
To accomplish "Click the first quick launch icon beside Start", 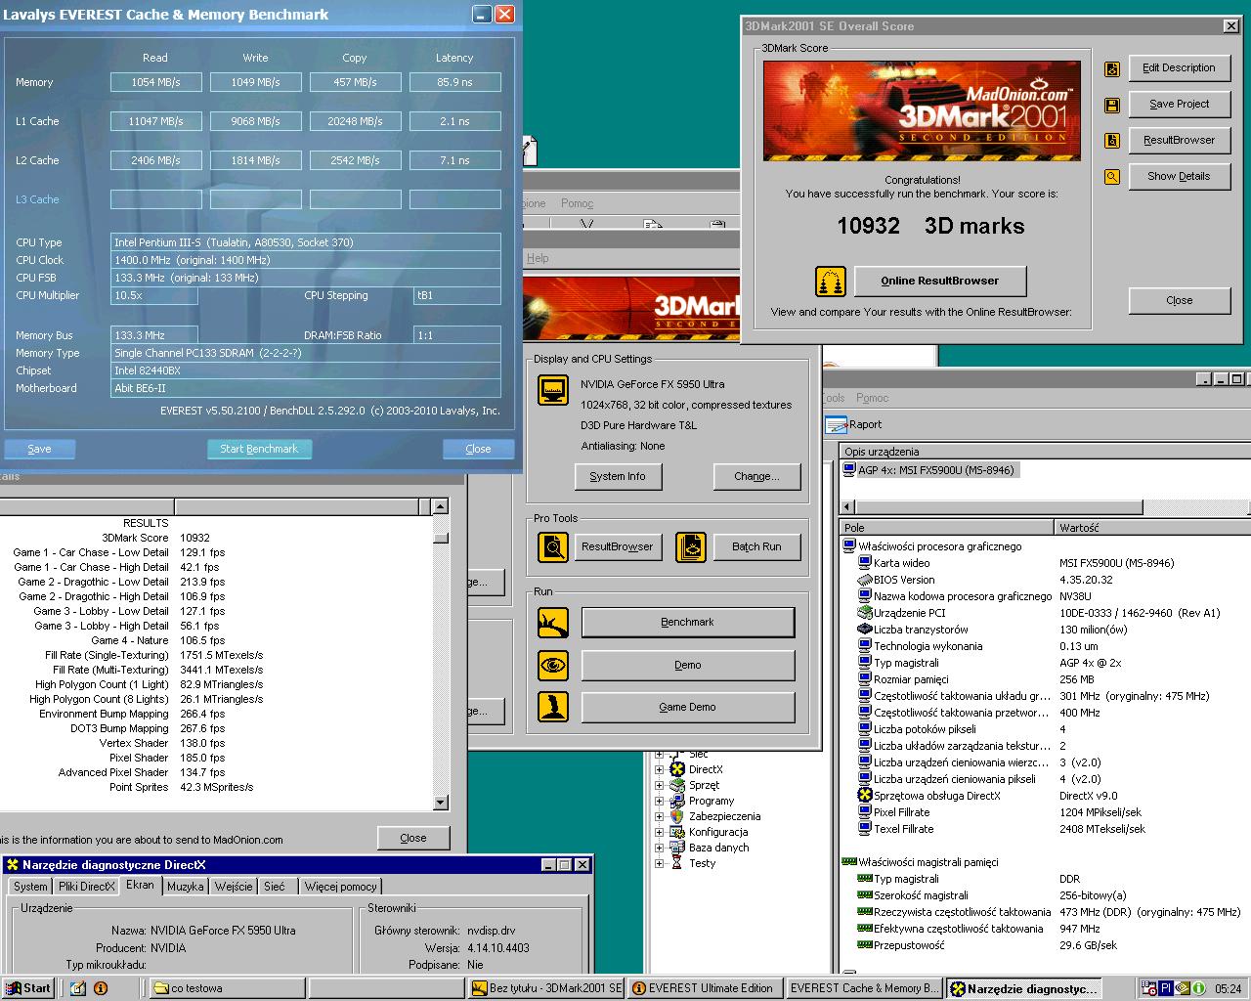I will (77, 988).
